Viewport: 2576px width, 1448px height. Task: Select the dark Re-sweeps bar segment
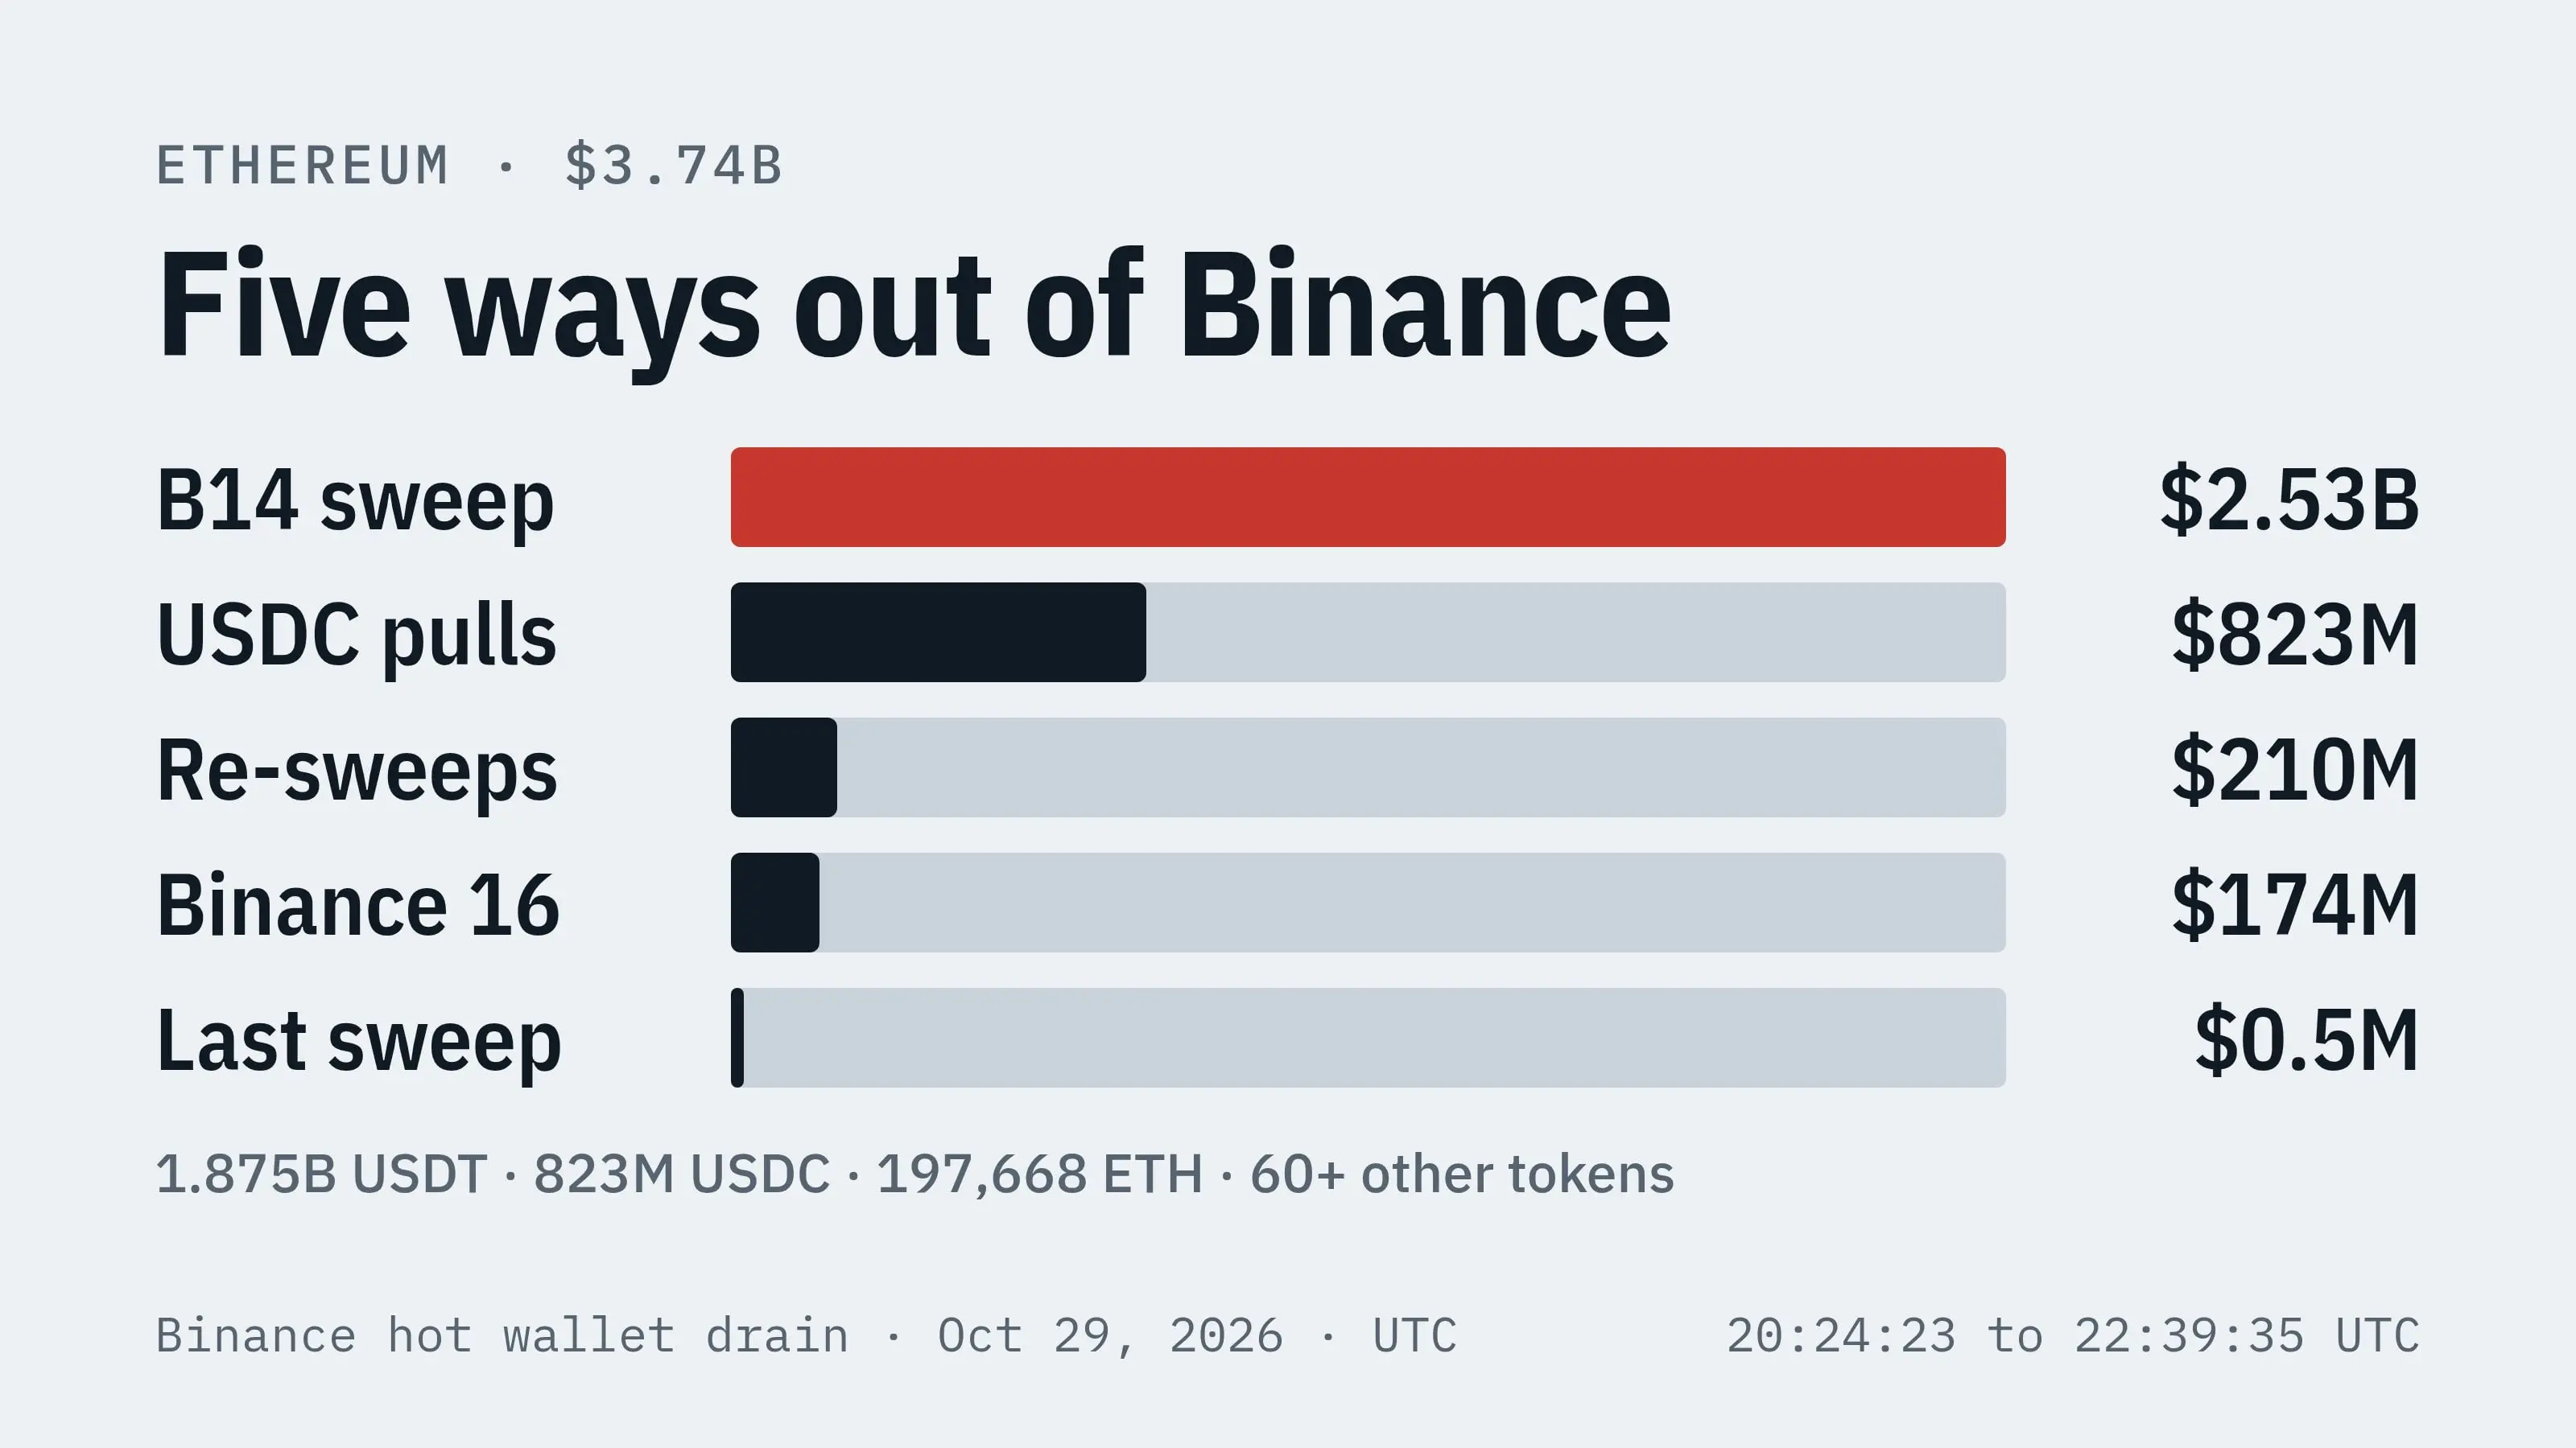pyautogui.click(x=784, y=767)
